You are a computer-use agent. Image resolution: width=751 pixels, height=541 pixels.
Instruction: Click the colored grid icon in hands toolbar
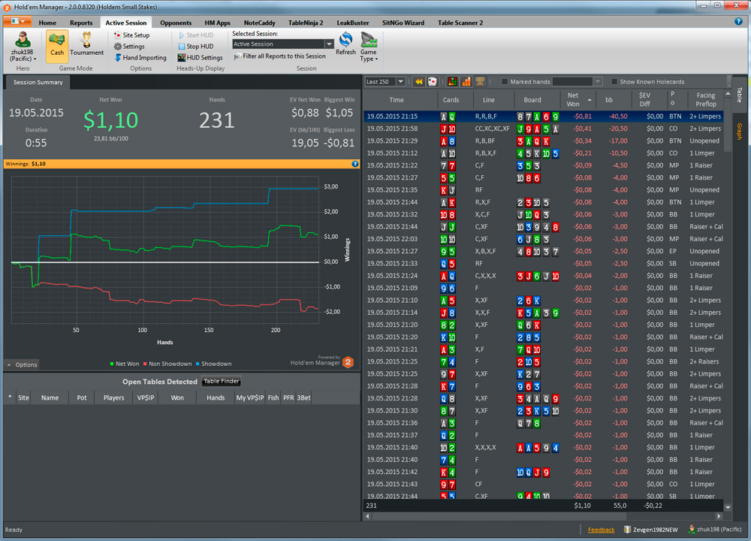(452, 81)
